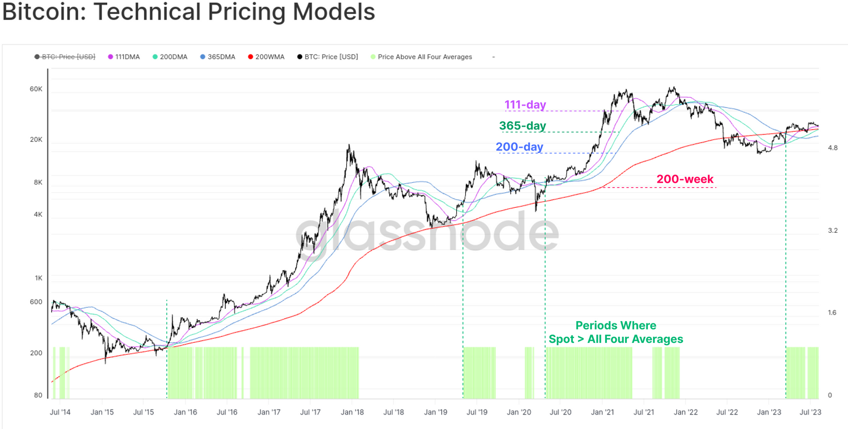Click the 200-week annotation label
The image size is (848, 429).
pos(685,179)
